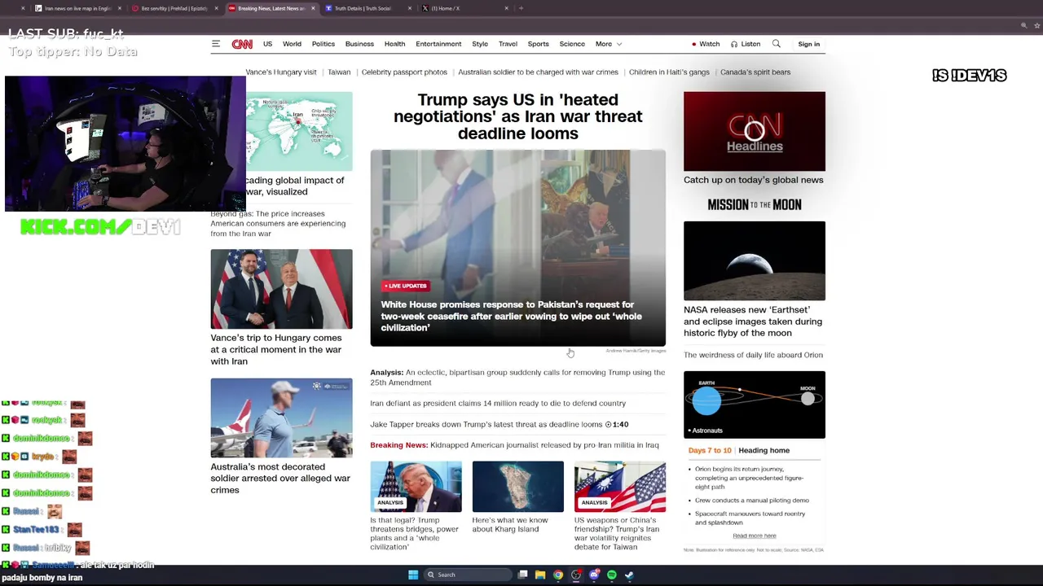The image size is (1043, 586).
Task: Open Children in Haiti's gangs link
Action: (669, 72)
